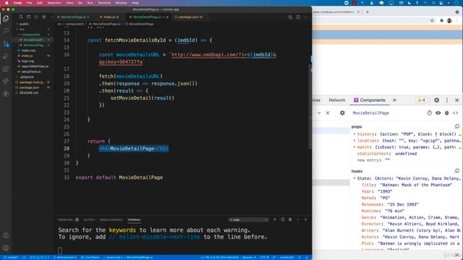Screen dimensions: 463x260
Task: Log component data with bug icon
Action: (x=447, y=113)
